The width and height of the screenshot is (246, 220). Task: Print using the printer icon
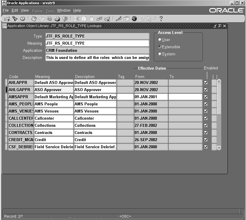57,19
